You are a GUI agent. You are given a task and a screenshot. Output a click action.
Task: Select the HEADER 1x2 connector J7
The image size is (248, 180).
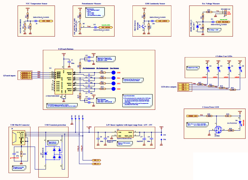(225, 12)
